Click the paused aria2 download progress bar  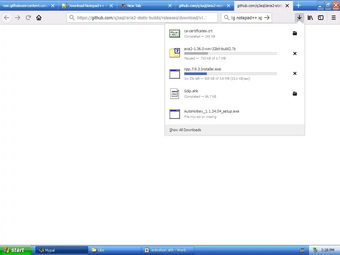pyautogui.click(x=230, y=53)
